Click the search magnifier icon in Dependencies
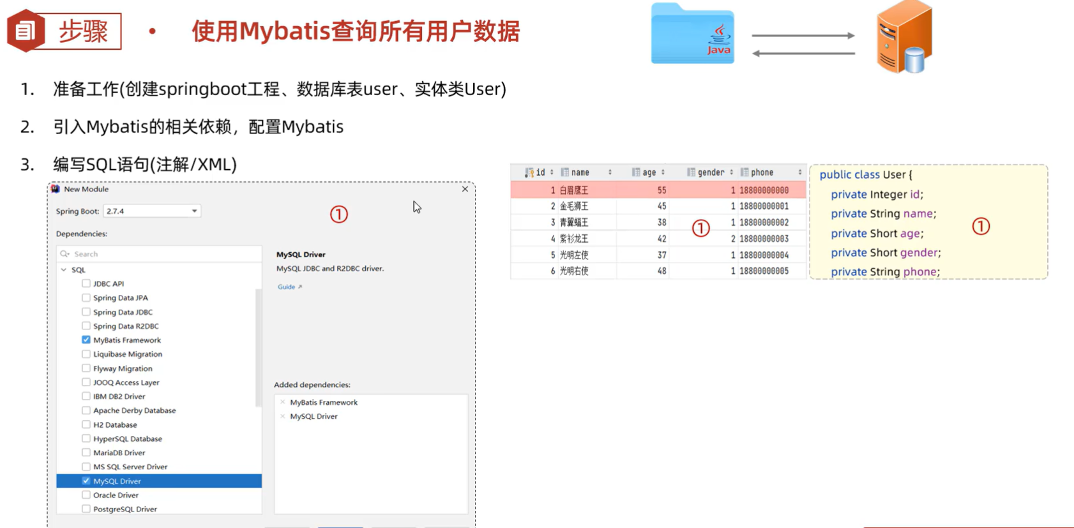Image resolution: width=1074 pixels, height=528 pixels. [x=65, y=254]
